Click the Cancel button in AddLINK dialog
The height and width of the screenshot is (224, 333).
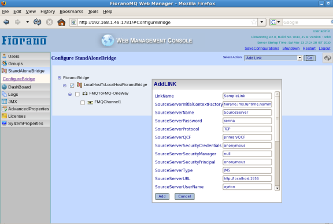[184, 196]
